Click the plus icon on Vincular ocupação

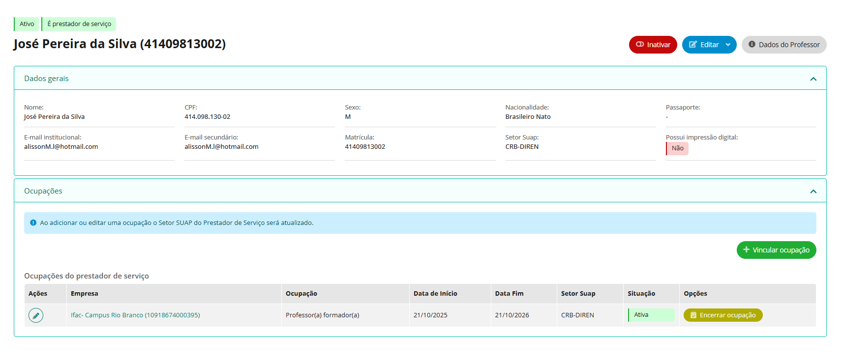[x=746, y=250]
